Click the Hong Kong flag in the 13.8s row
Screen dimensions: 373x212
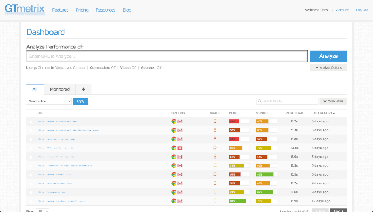(x=180, y=148)
